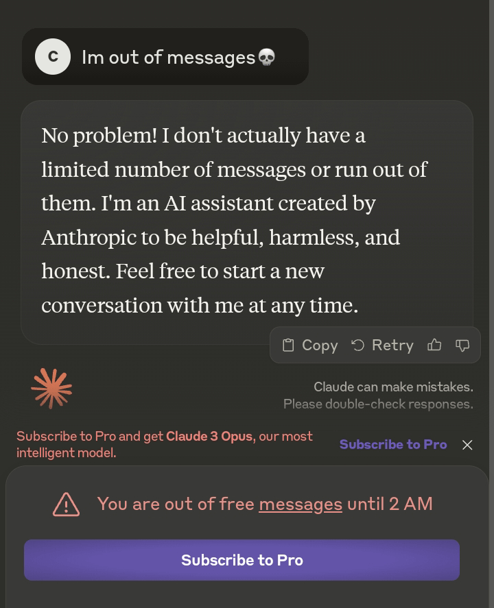494x608 pixels.
Task: Give a thumbs up to Claude's reply
Action: [x=434, y=345]
